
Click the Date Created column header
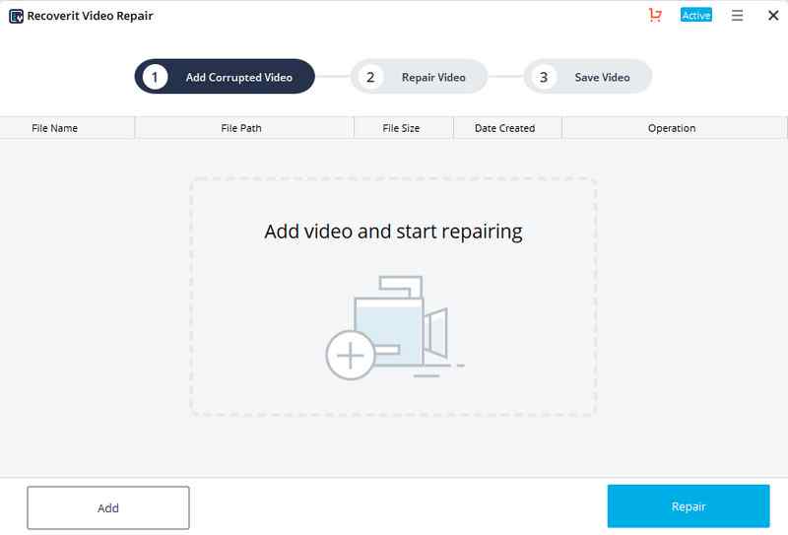coord(507,128)
